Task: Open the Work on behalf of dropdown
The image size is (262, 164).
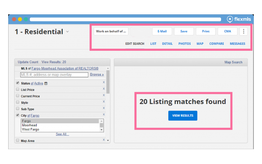Action: coord(111,31)
